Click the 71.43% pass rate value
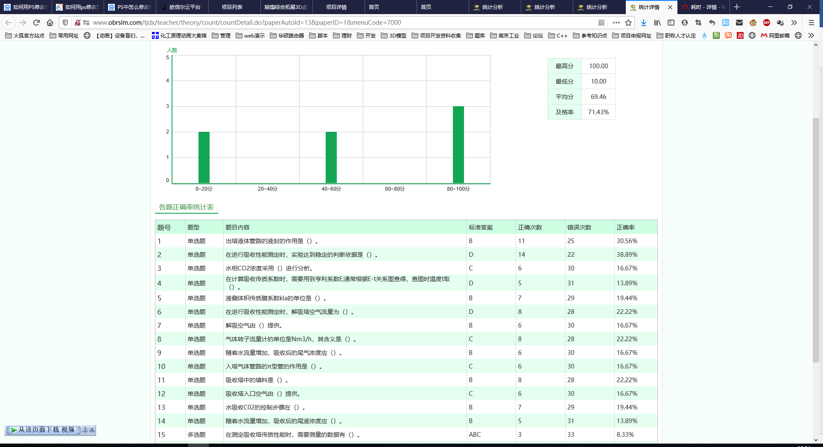Viewport: 823px width, 447px height. point(598,112)
